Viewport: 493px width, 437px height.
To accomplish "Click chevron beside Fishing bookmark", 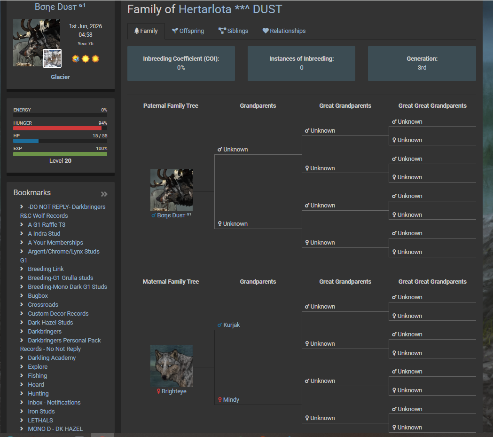I will coord(22,375).
